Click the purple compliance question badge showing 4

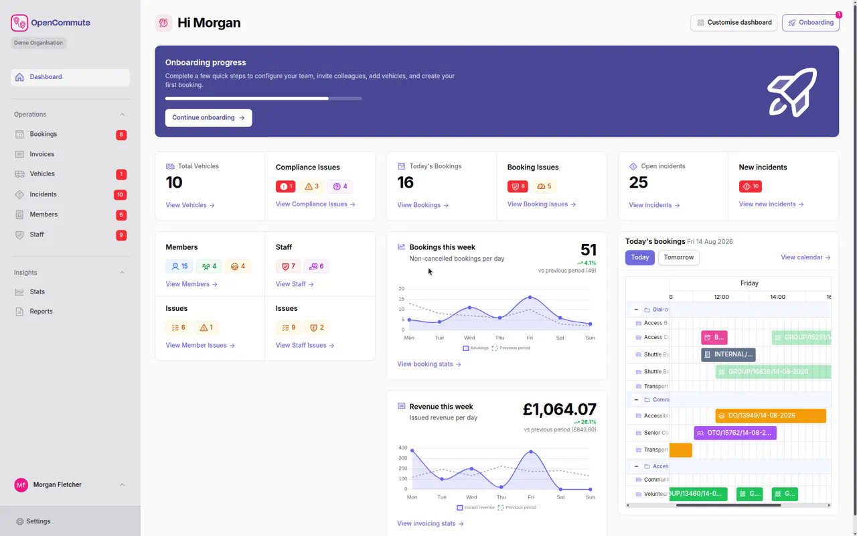(340, 186)
